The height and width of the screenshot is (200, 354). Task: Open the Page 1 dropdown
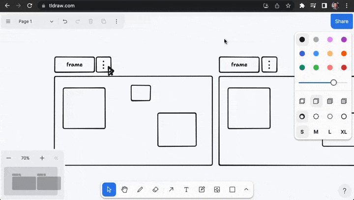coord(36,22)
